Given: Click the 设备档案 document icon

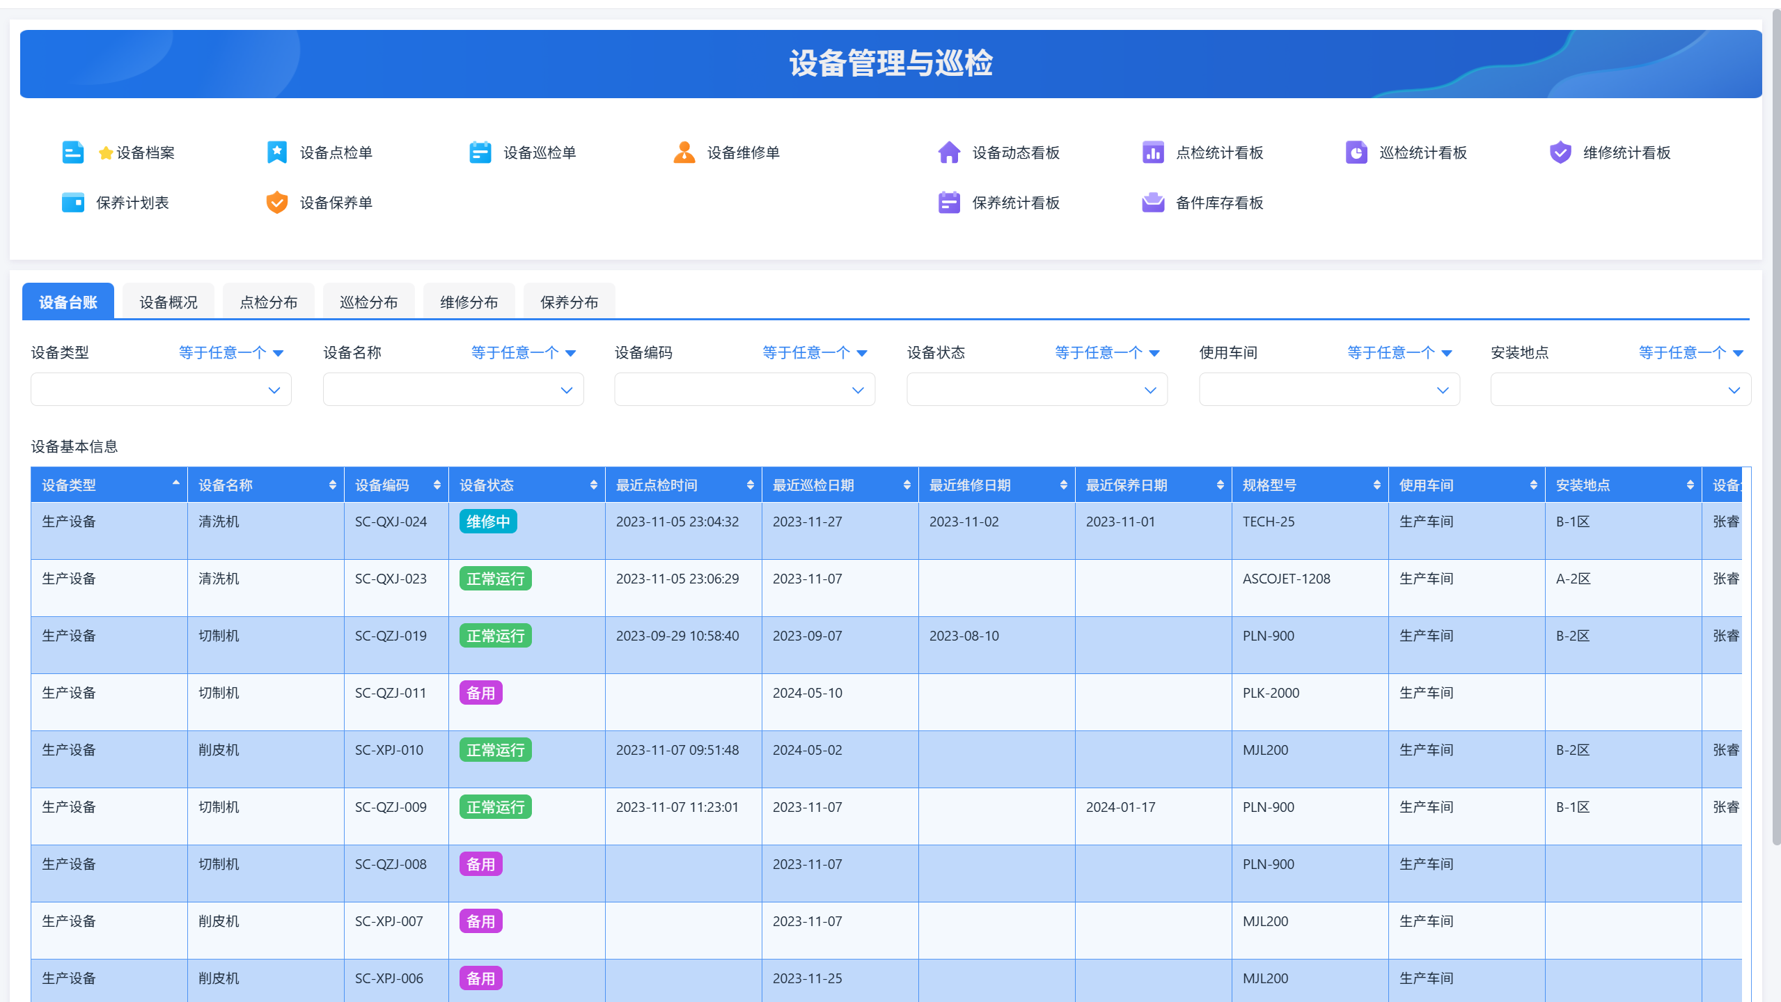Looking at the screenshot, I should click(x=72, y=152).
